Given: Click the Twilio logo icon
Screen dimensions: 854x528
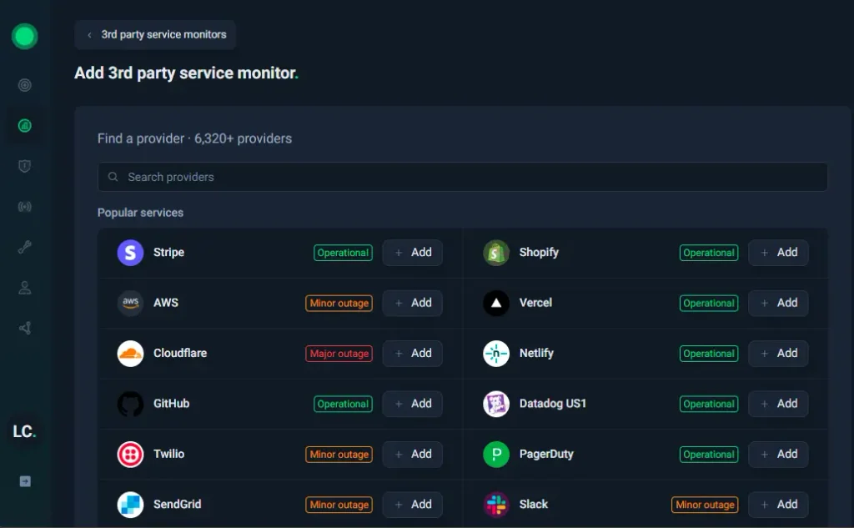Looking at the screenshot, I should (130, 455).
